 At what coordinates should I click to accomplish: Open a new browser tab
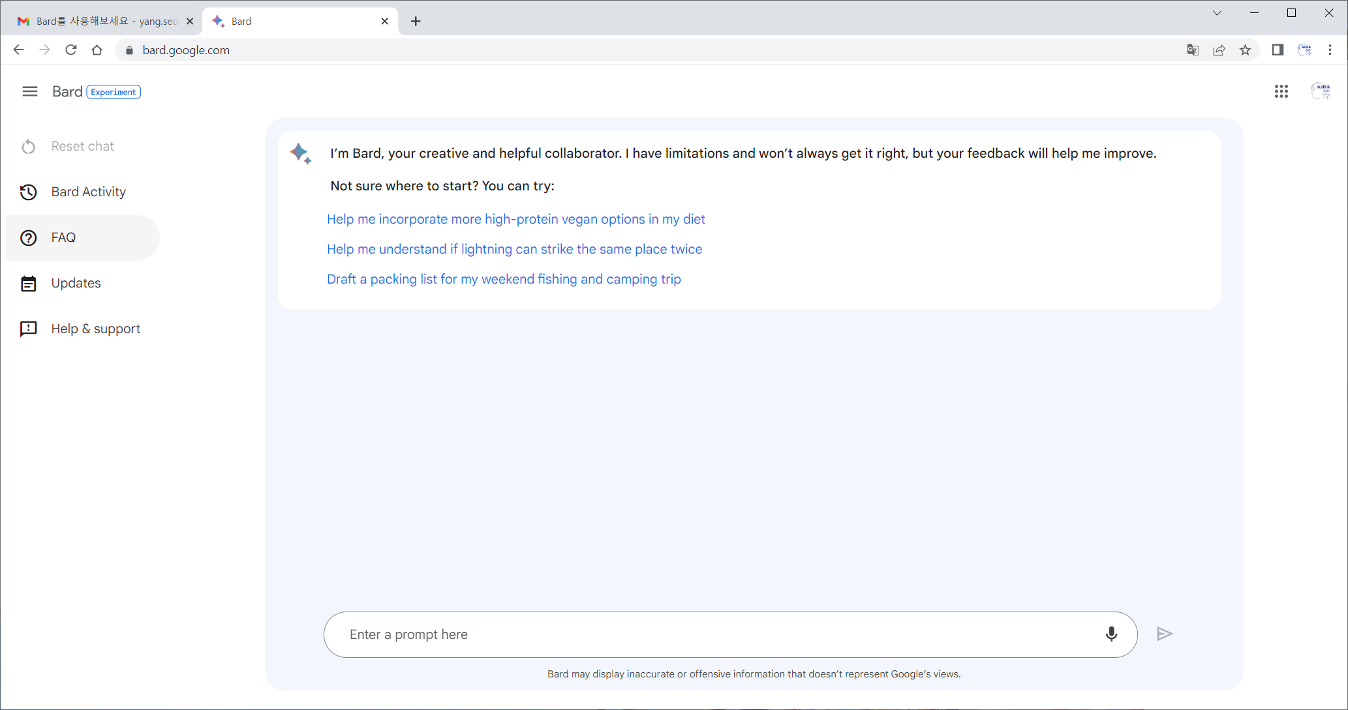click(416, 21)
